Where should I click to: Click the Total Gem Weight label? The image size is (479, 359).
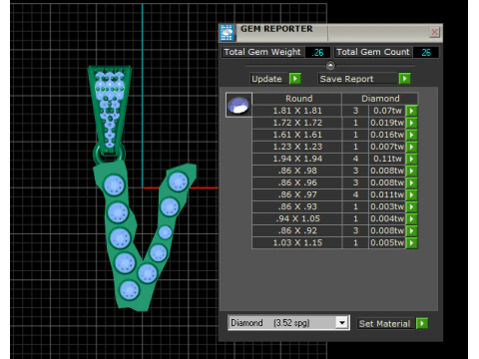pyautogui.click(x=262, y=52)
